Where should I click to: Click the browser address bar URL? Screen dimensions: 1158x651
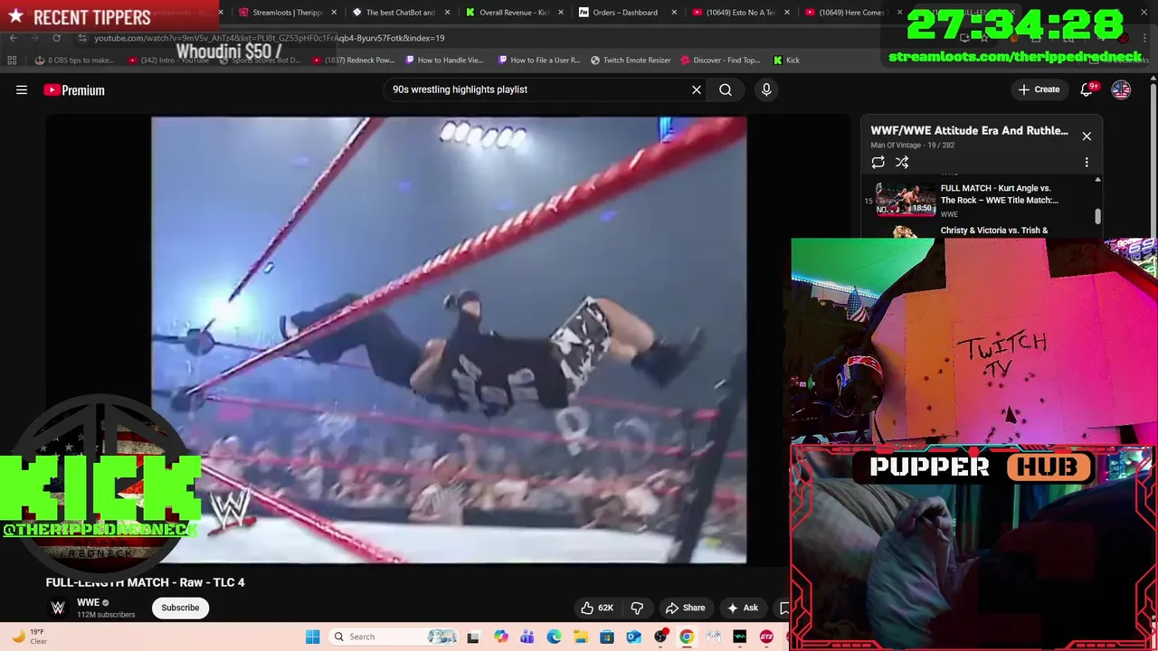point(270,38)
